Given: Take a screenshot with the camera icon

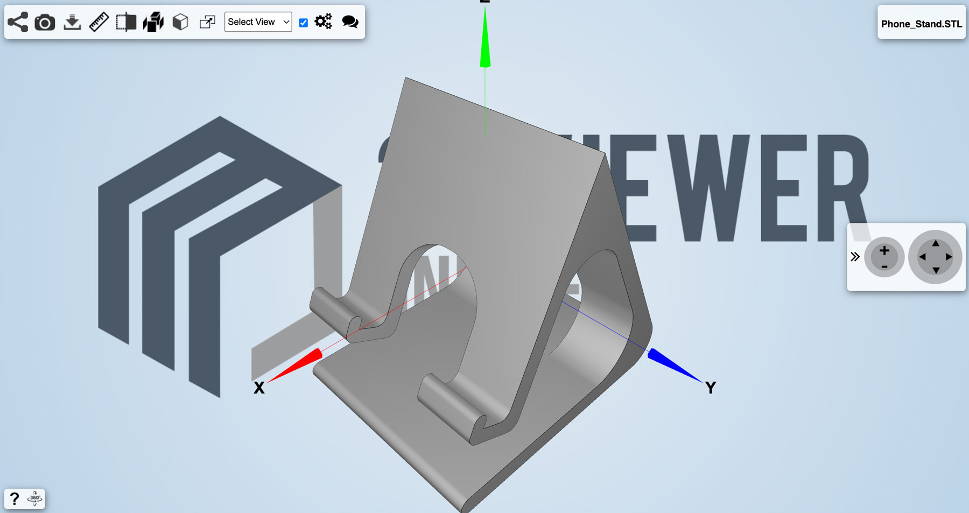Looking at the screenshot, I should coord(45,23).
